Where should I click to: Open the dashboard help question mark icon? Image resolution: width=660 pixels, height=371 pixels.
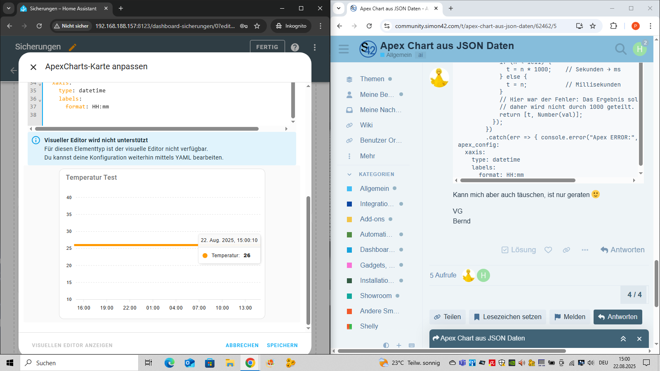point(295,47)
